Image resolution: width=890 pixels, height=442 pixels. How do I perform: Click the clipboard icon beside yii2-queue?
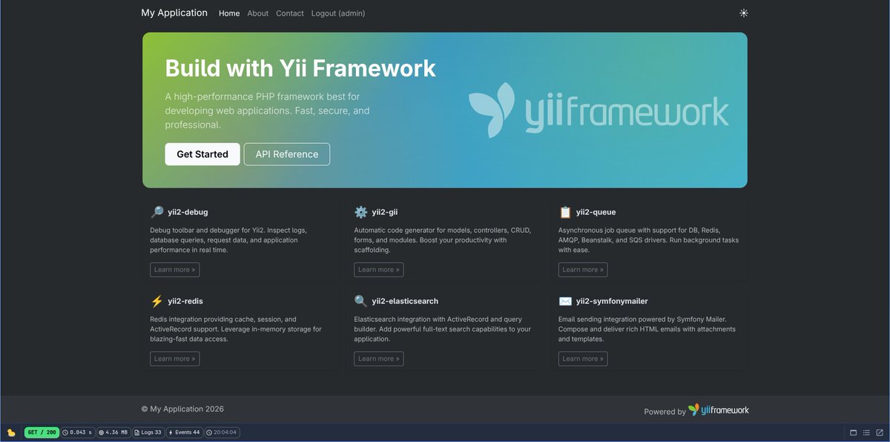click(x=565, y=212)
